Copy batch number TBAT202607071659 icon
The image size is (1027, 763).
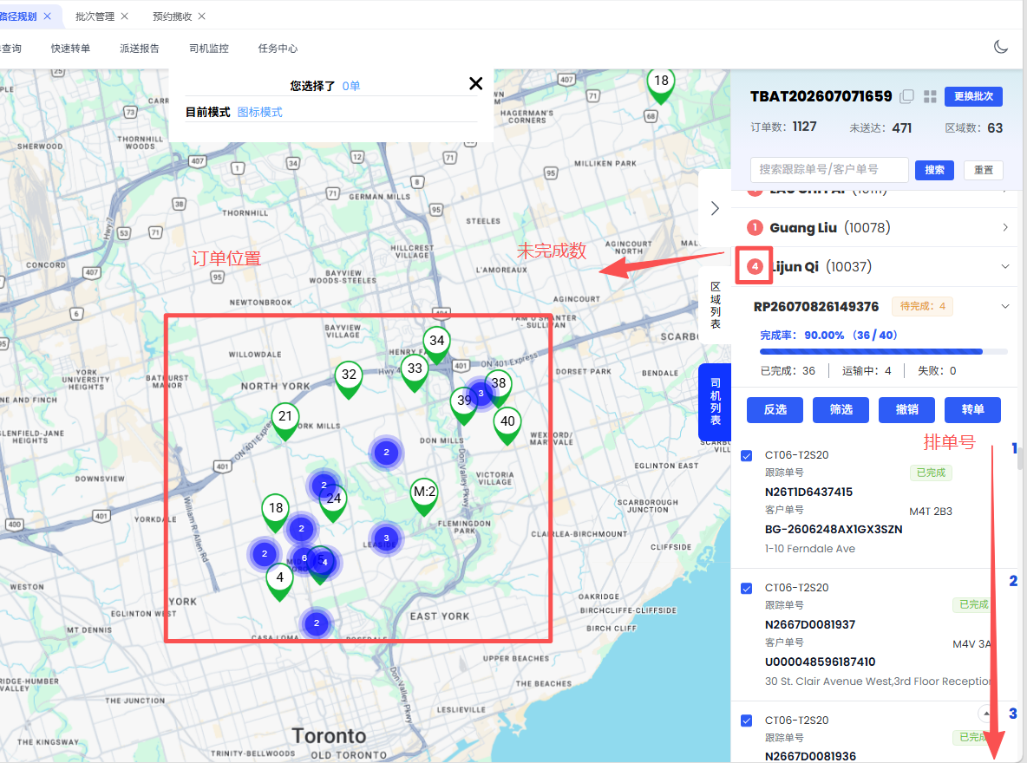[x=907, y=96]
